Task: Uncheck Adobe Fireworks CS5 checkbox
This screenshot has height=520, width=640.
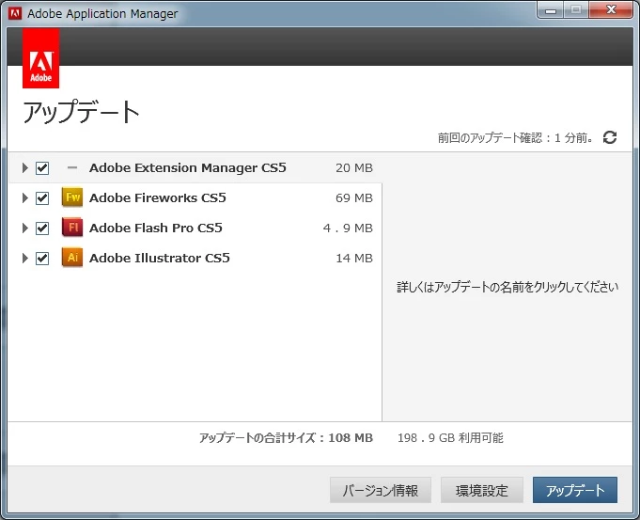Action: tap(42, 198)
